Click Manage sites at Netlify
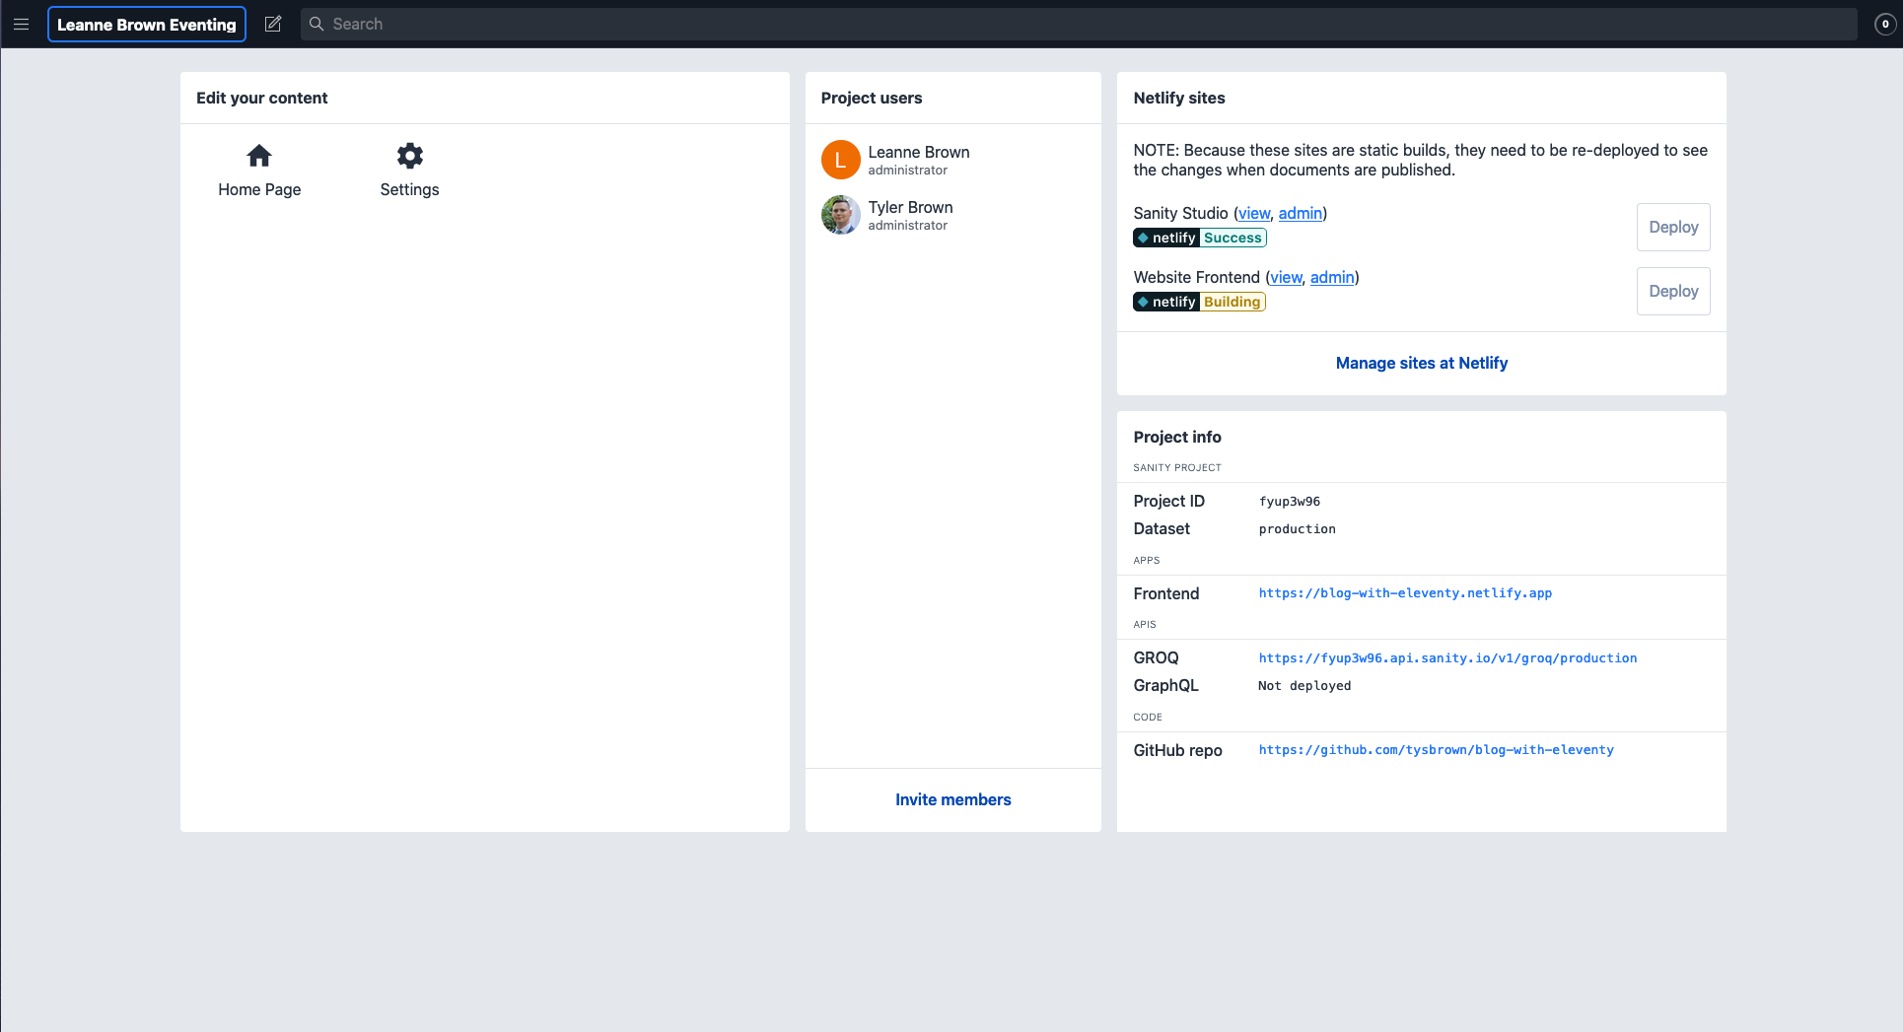Viewport: 1903px width, 1032px height. click(x=1422, y=363)
